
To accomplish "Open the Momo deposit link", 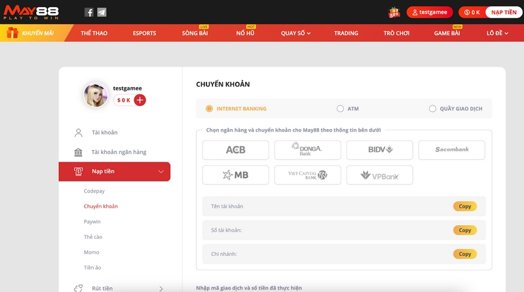I will [x=92, y=252].
